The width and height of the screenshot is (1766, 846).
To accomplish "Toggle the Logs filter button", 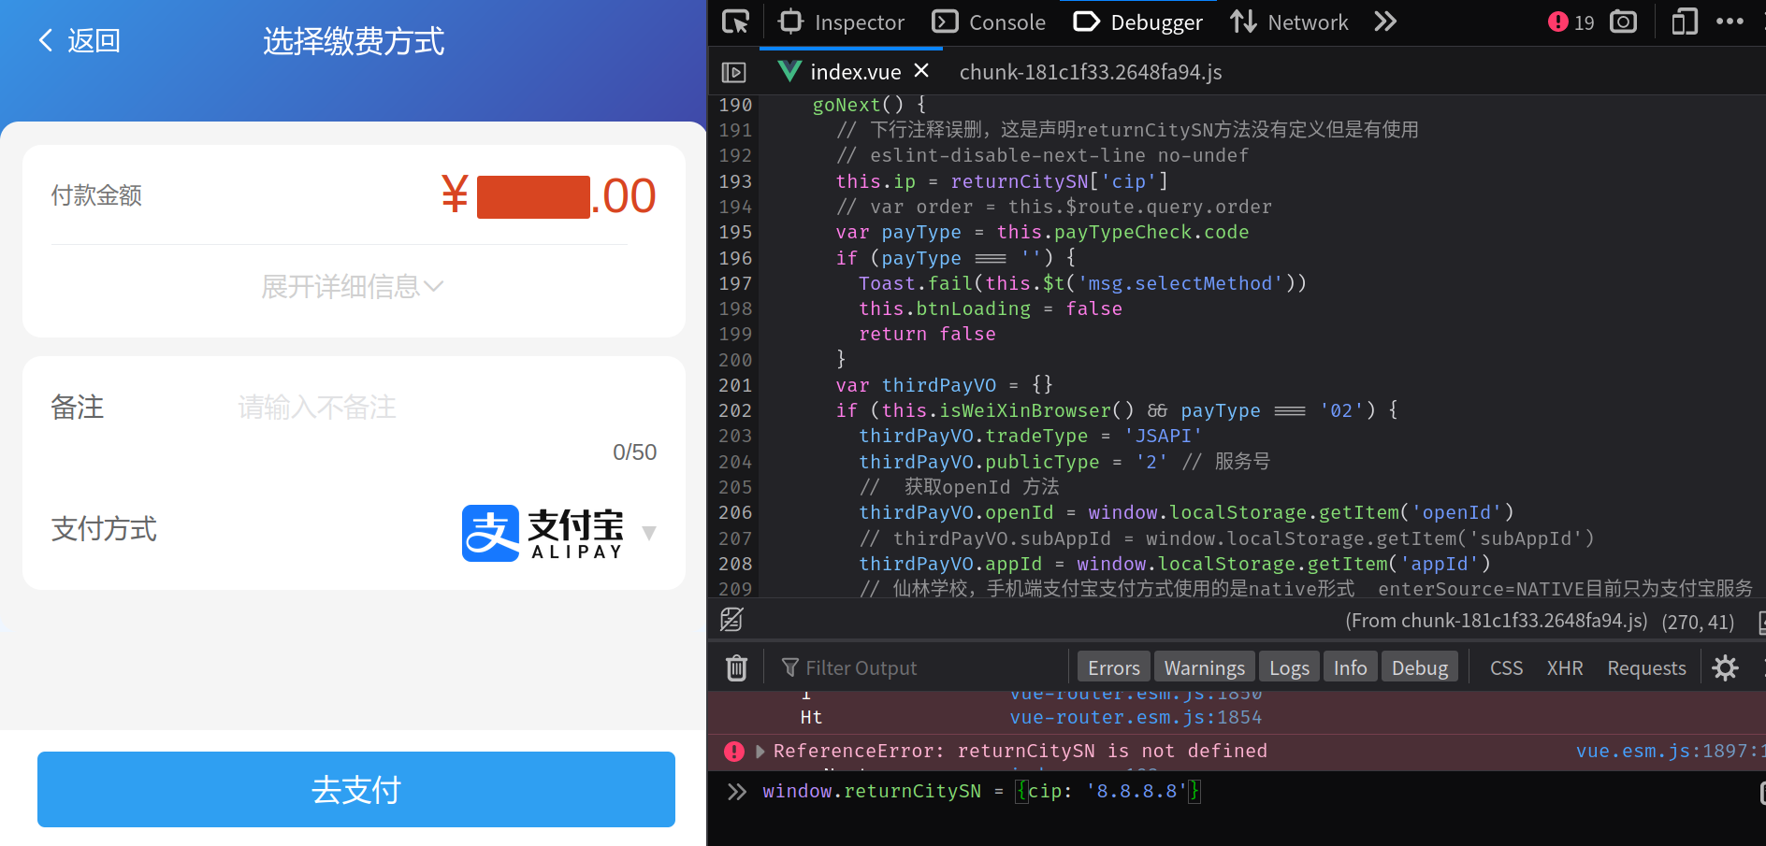I will click(1289, 667).
